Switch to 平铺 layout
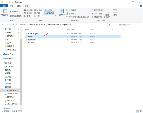 coord(27,16)
